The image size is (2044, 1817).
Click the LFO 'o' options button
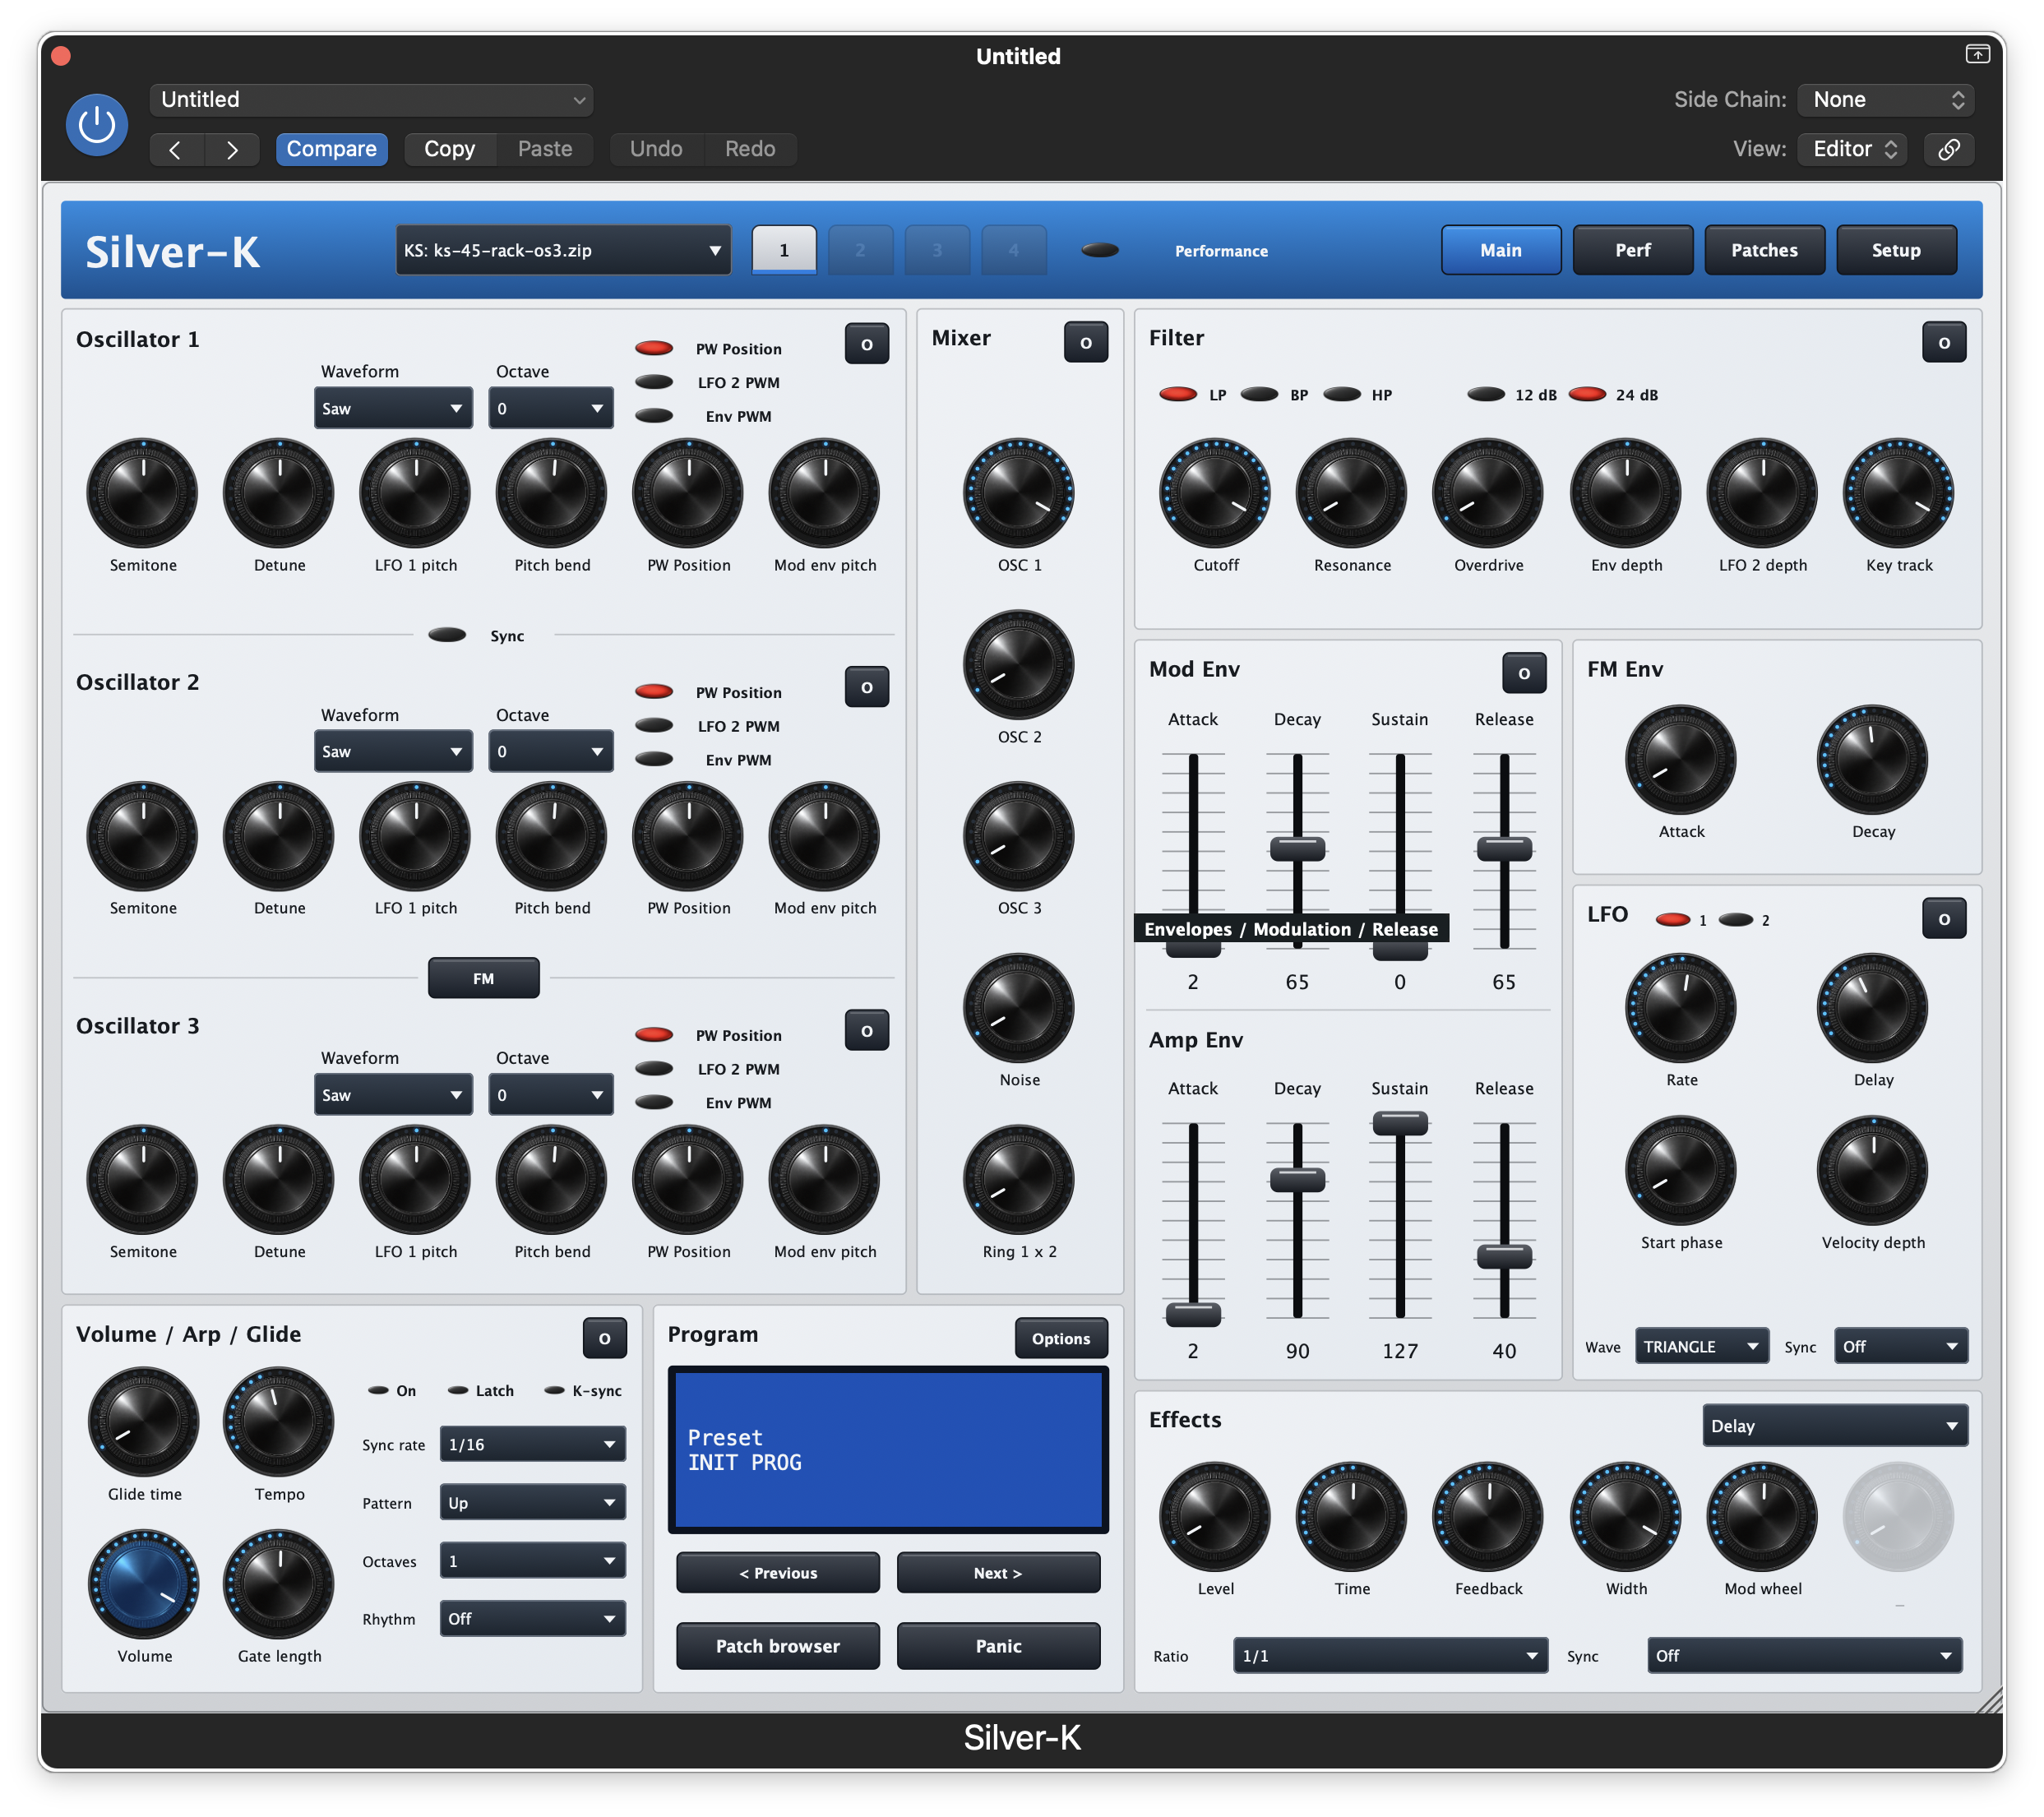click(1943, 918)
